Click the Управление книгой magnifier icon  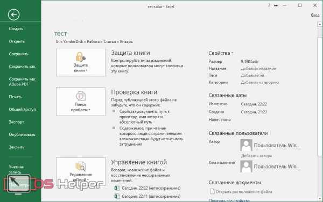click(x=81, y=166)
